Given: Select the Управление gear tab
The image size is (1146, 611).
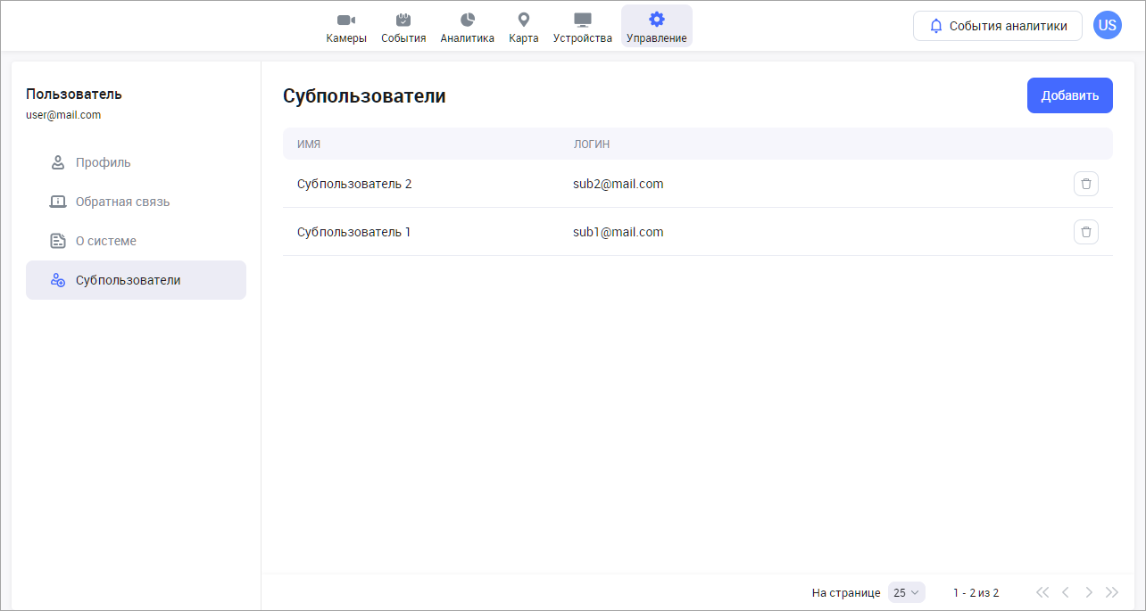Looking at the screenshot, I should click(x=656, y=28).
